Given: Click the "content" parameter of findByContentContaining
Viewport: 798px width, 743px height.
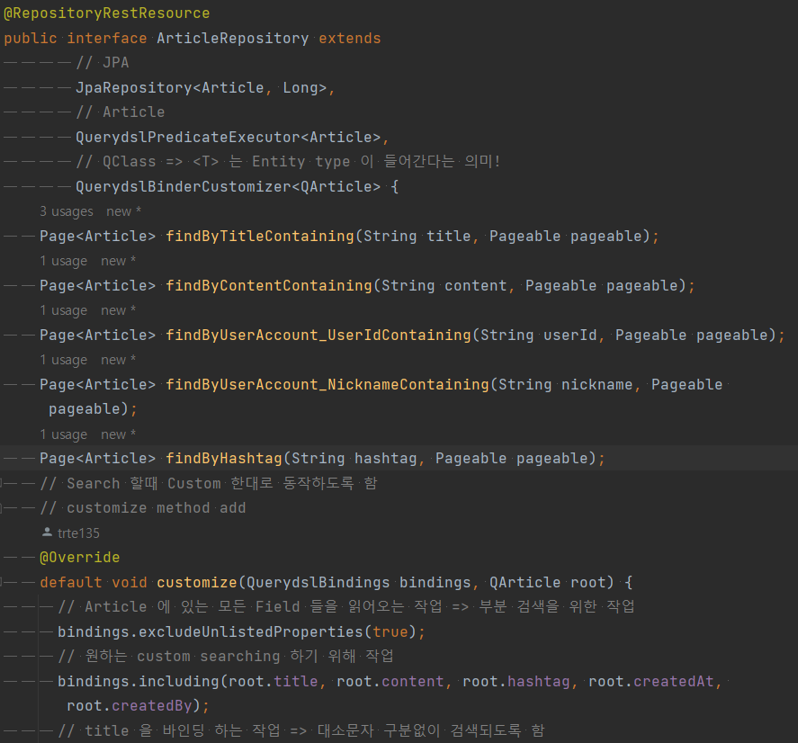Looking at the screenshot, I should 475,285.
